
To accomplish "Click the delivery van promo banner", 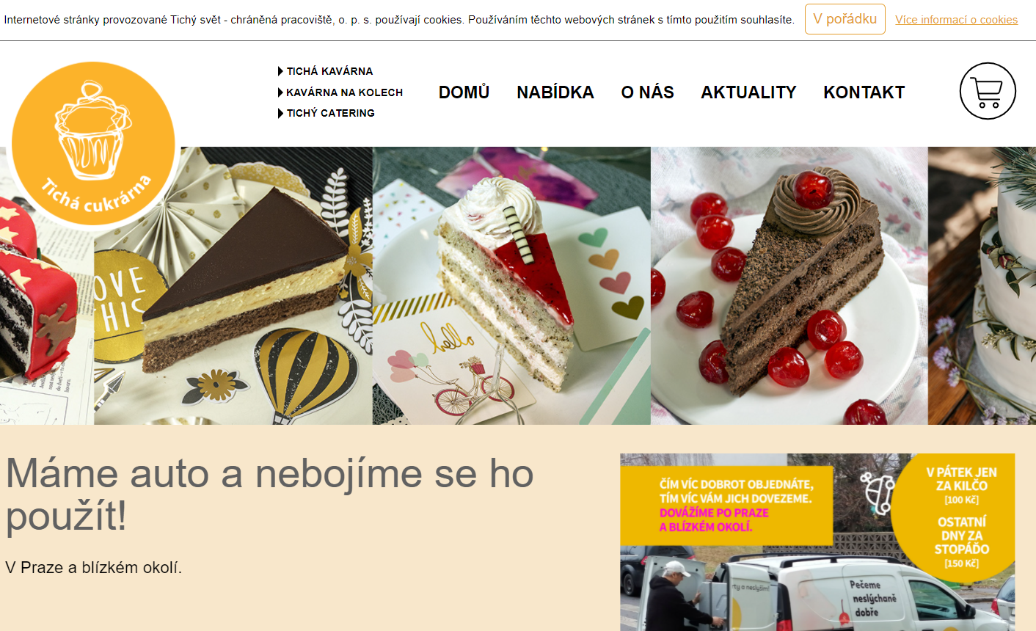I will (817, 542).
